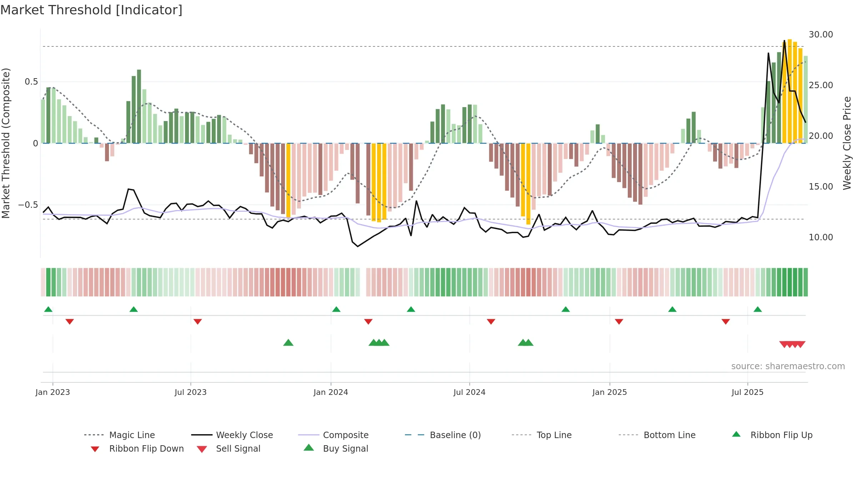Toggle the Buy Signal legend entry
Viewport: 857px width, 482px height.
tap(336, 448)
